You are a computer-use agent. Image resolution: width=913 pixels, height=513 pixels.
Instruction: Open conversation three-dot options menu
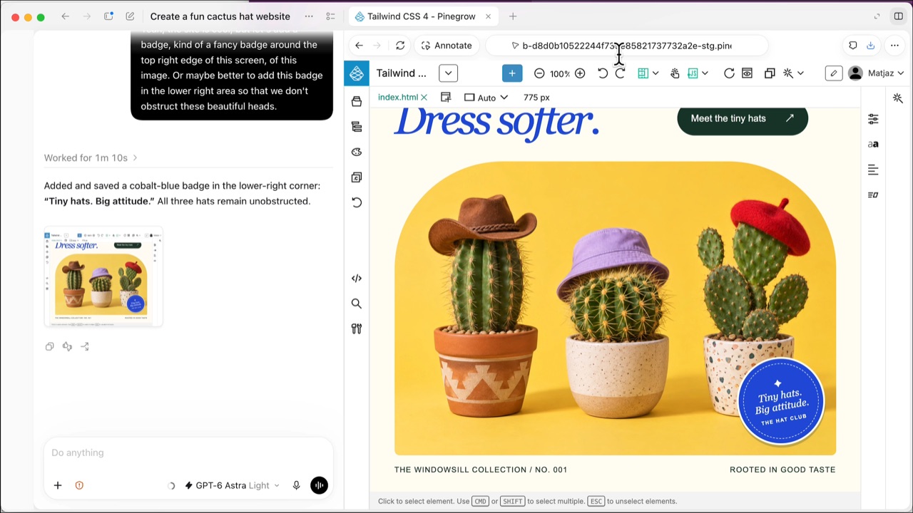pos(309,16)
